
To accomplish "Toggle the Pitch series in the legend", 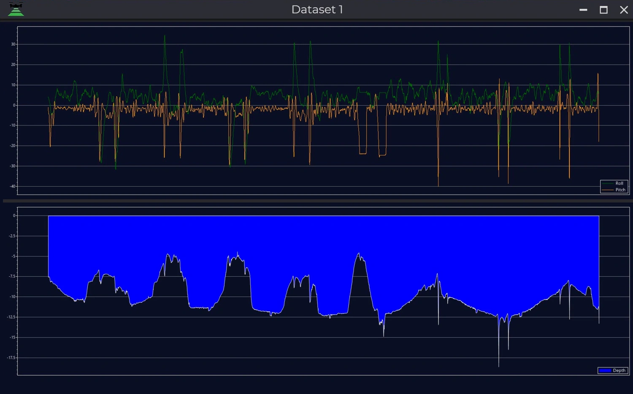I will [x=620, y=190].
